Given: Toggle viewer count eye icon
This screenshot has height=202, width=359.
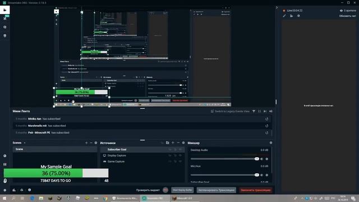Looking at the screenshot, I should [x=341, y=11].
